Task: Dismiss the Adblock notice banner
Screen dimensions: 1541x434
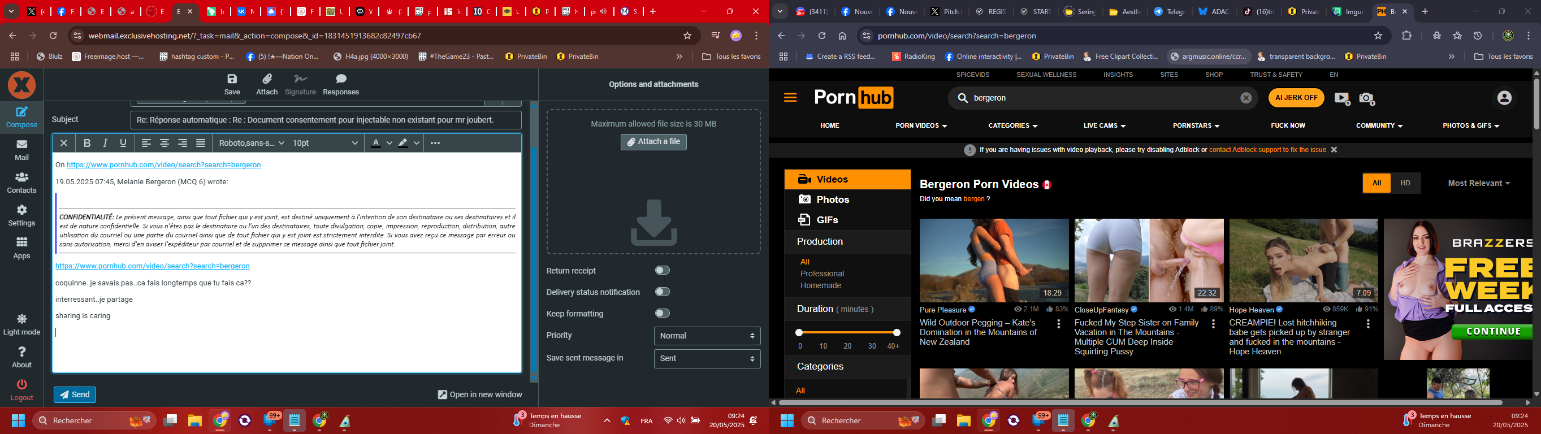Action: (1334, 150)
